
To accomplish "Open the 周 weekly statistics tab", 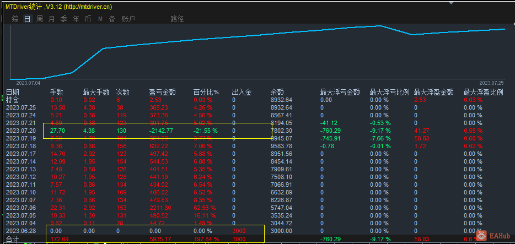I will tap(39, 19).
